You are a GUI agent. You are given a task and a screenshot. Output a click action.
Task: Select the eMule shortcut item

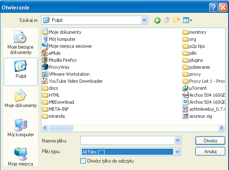tap(51, 53)
